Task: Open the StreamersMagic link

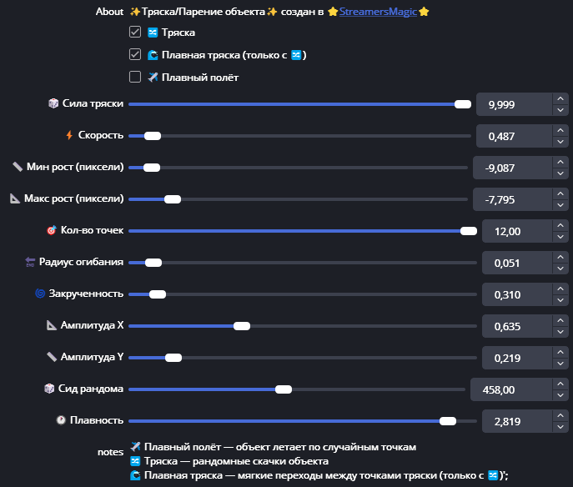Action: 377,13
